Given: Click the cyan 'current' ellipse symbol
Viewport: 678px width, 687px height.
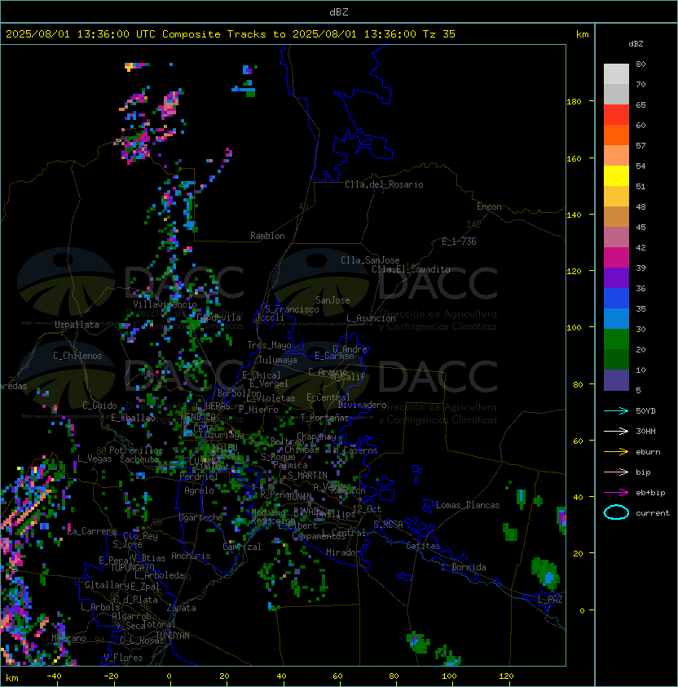Looking at the screenshot, I should point(616,512).
